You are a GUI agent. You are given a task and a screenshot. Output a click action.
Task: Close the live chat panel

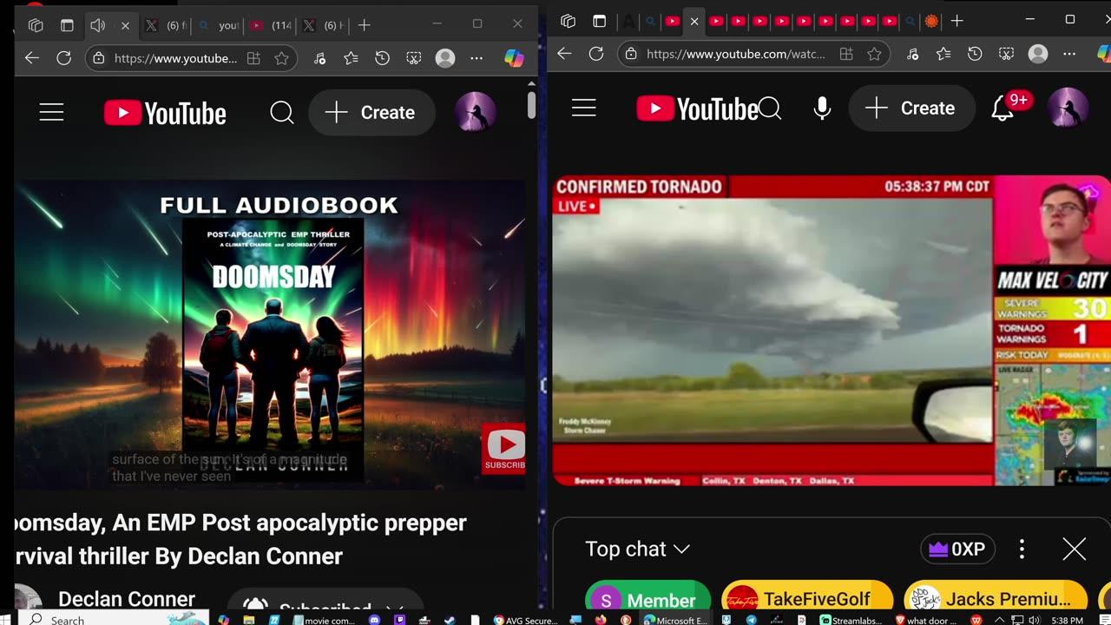(1075, 549)
